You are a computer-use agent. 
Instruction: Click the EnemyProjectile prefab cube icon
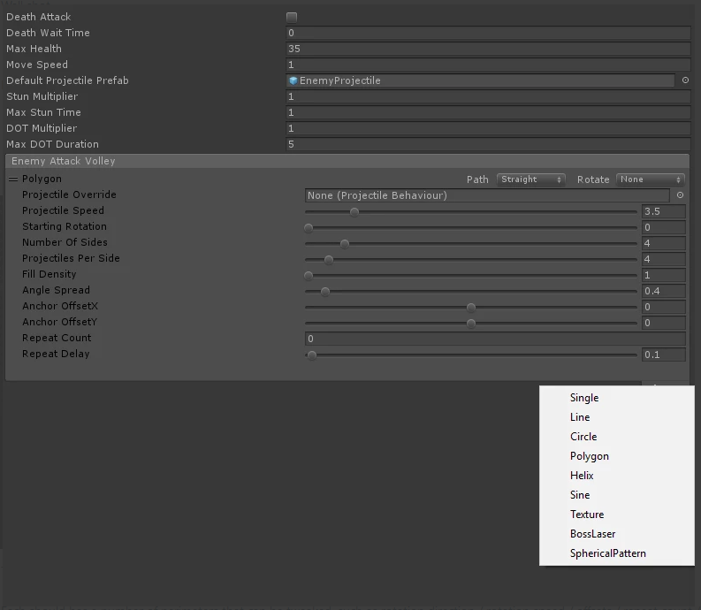pos(293,80)
